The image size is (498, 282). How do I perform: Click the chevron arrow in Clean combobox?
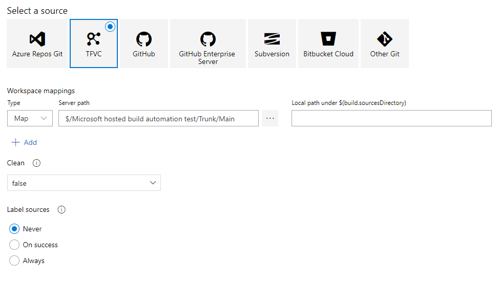(x=153, y=183)
